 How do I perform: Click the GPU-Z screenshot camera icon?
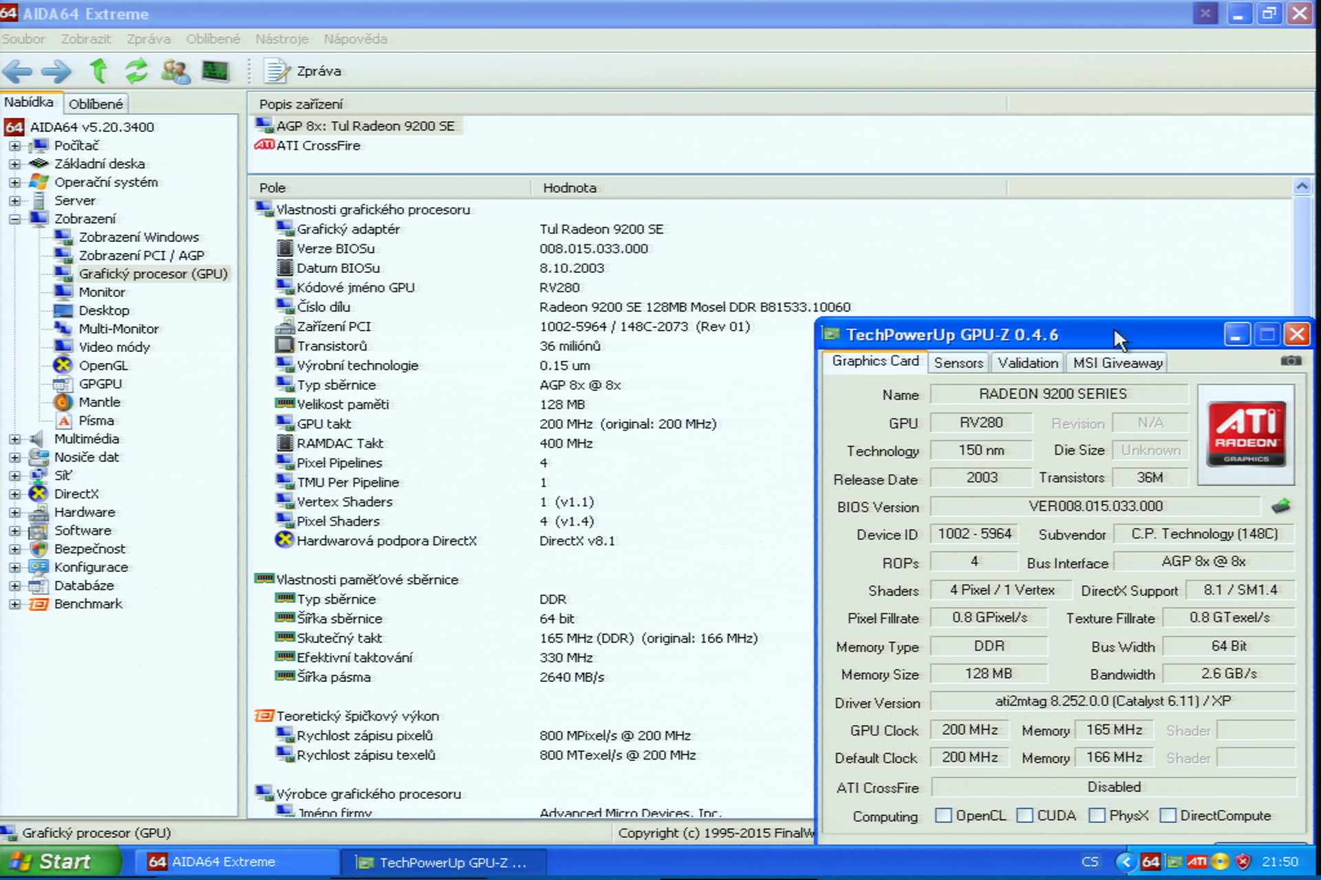1291,361
